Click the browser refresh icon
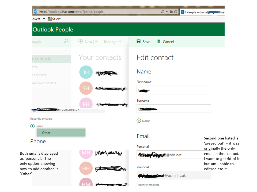The image size is (257, 192). (176, 11)
